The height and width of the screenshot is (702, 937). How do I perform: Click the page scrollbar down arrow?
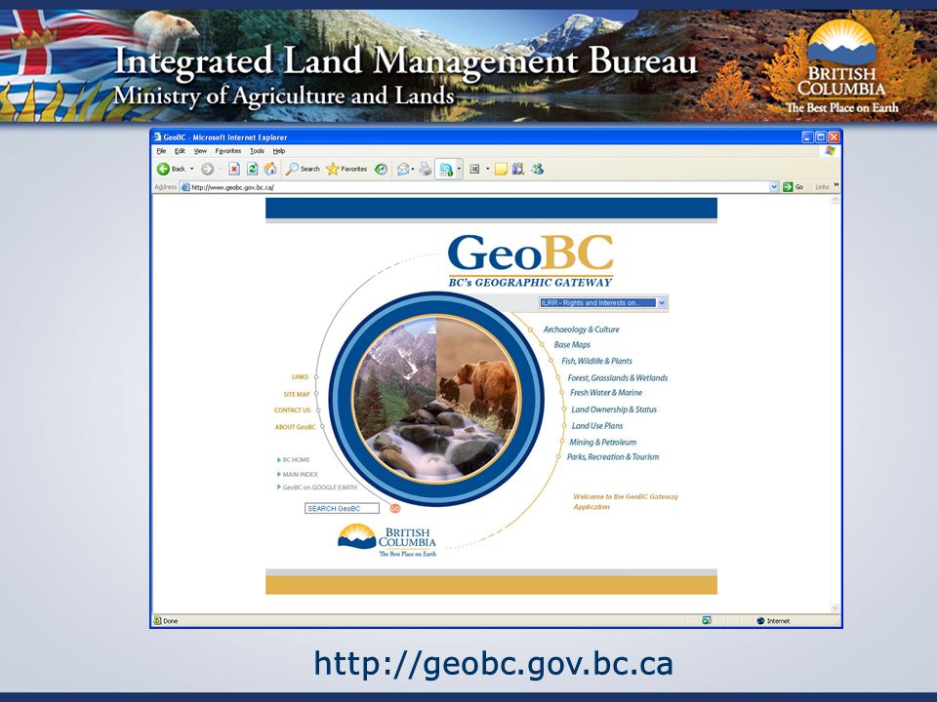point(835,608)
